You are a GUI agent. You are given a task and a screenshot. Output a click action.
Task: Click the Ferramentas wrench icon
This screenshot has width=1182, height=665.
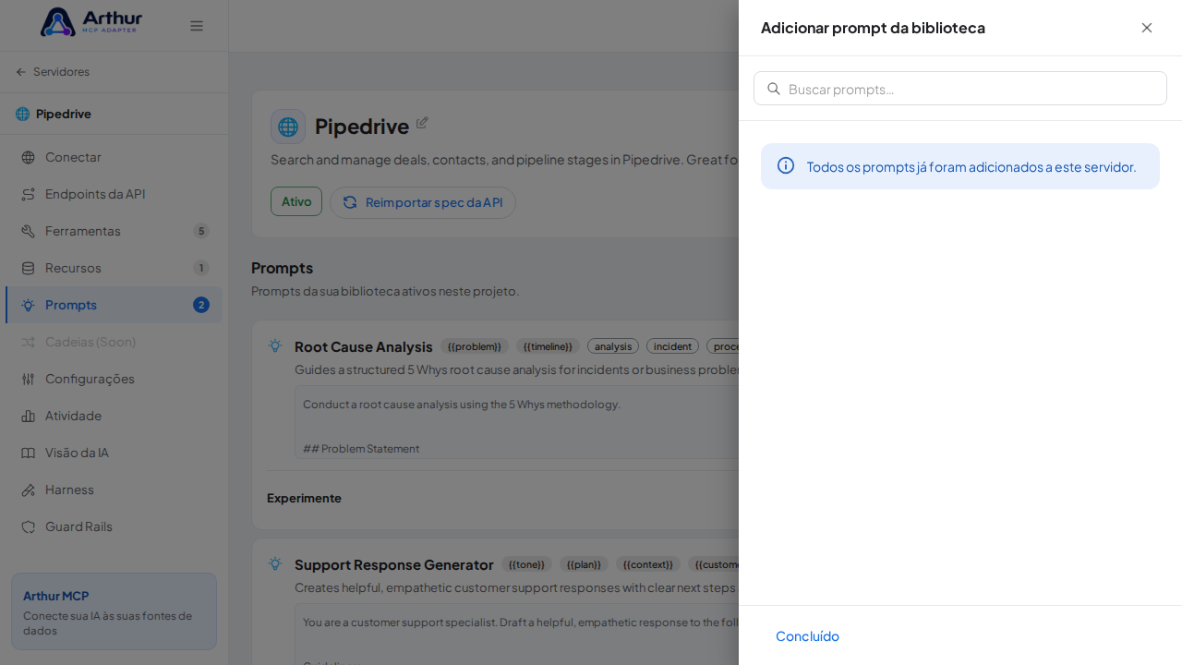coord(29,231)
